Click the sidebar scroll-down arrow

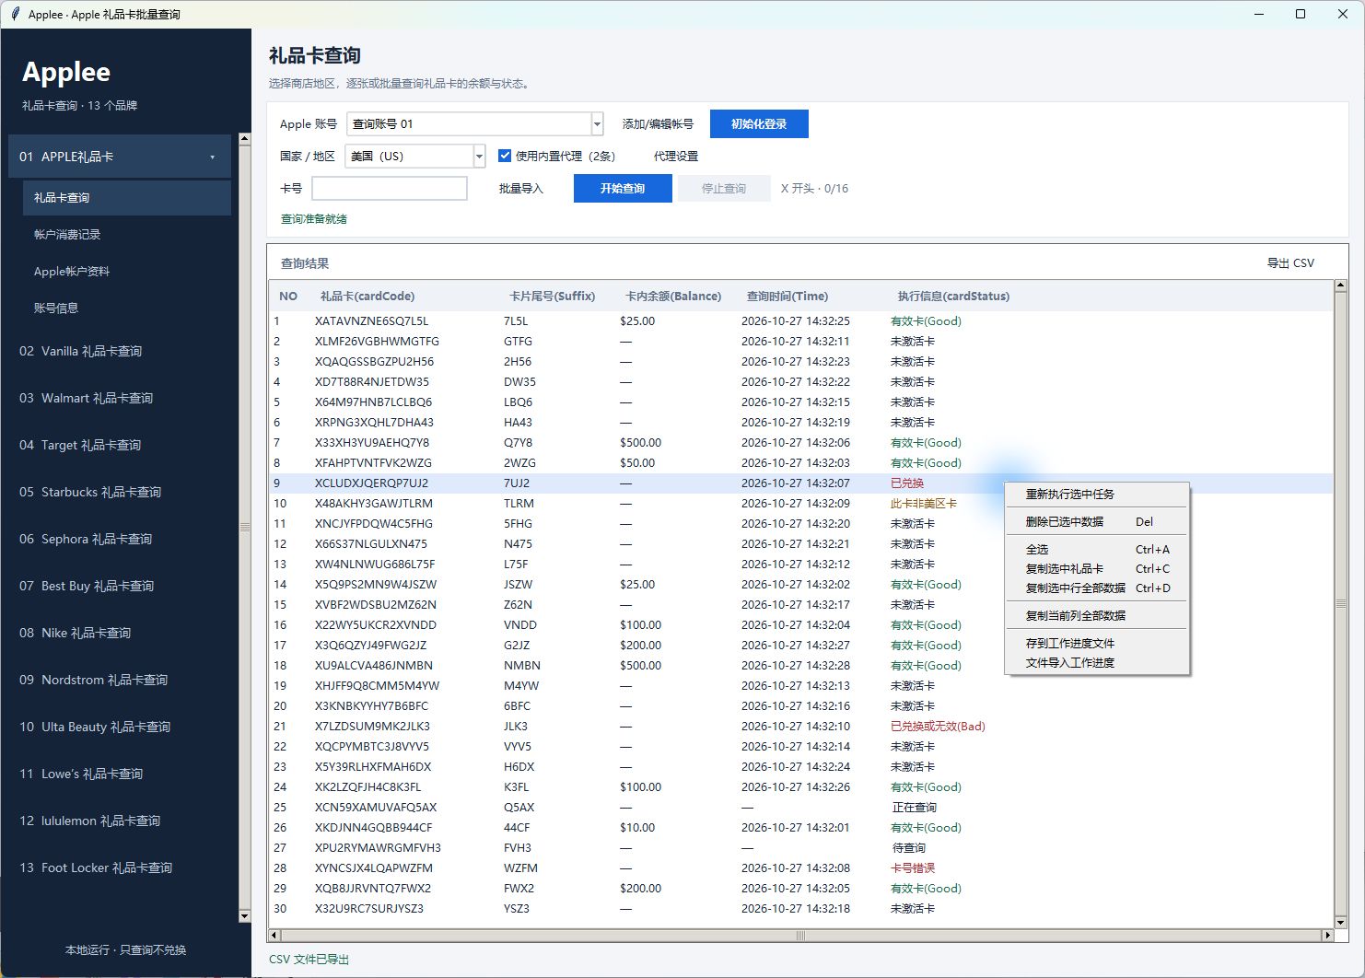pyautogui.click(x=244, y=916)
